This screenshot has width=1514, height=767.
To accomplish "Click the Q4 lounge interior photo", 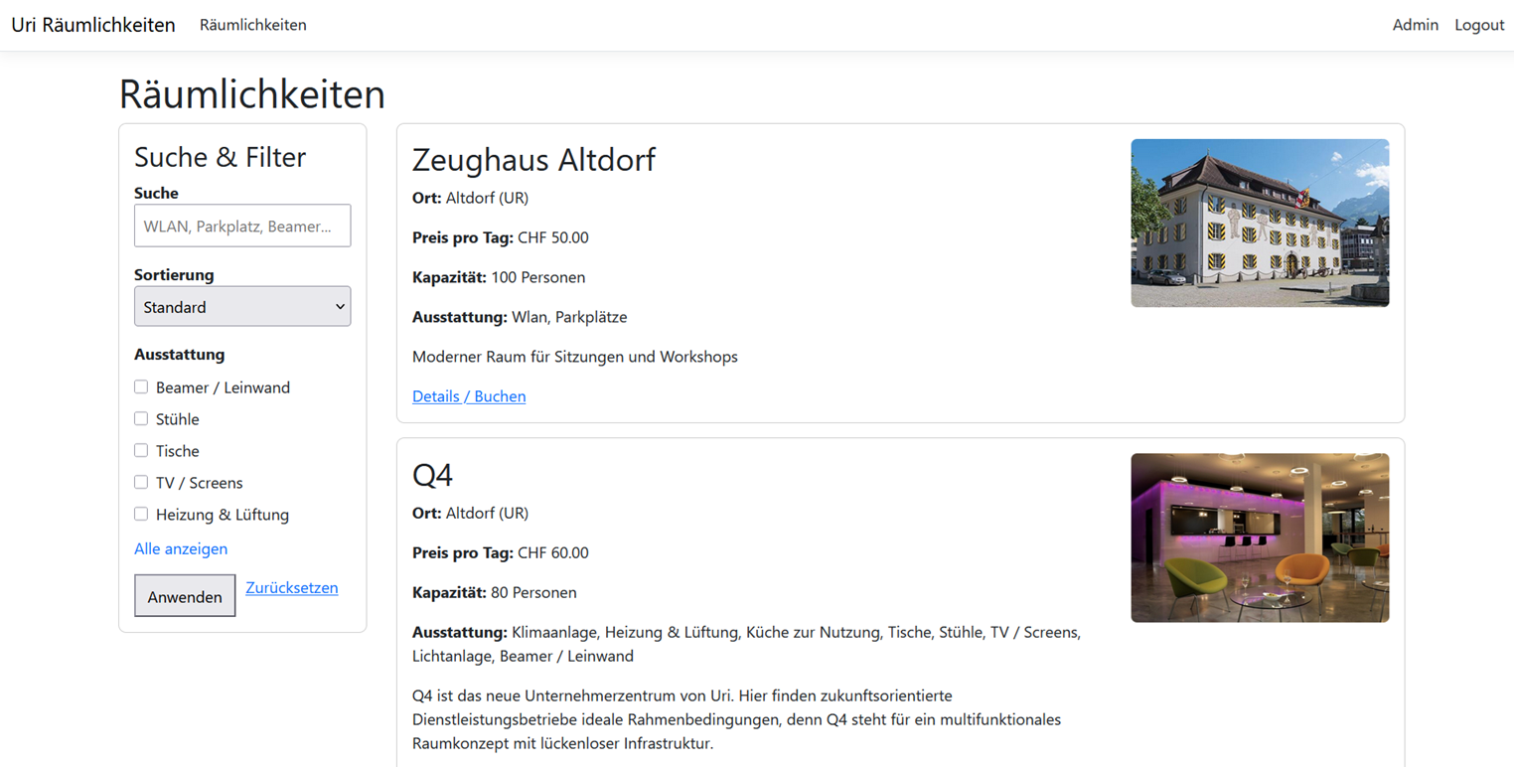I will pos(1260,537).
